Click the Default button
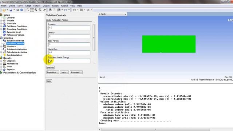 (50, 68)
